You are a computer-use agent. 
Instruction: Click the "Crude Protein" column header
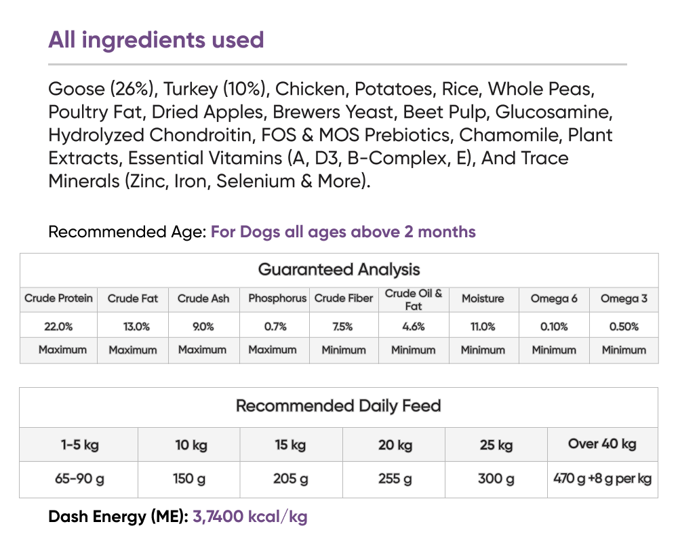pos(58,298)
